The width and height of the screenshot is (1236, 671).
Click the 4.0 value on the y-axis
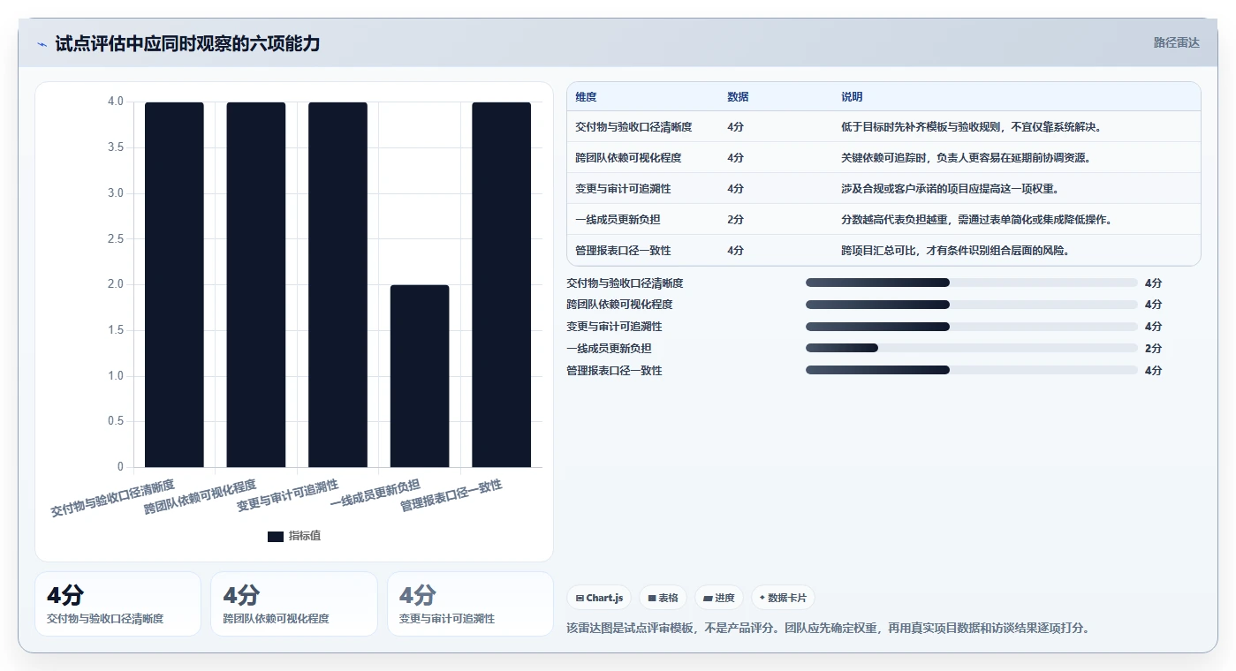(x=116, y=102)
